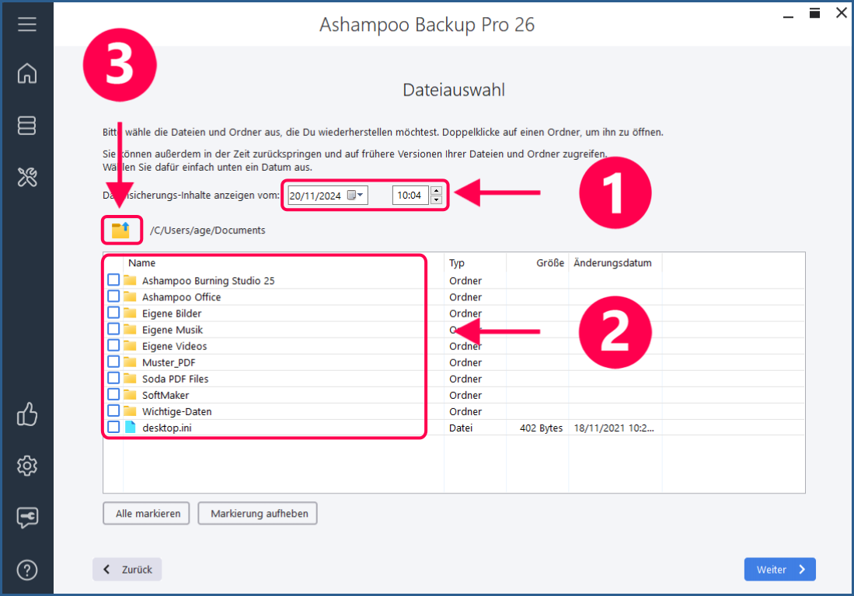Select the Wichtige-Daten folder name

tap(177, 411)
